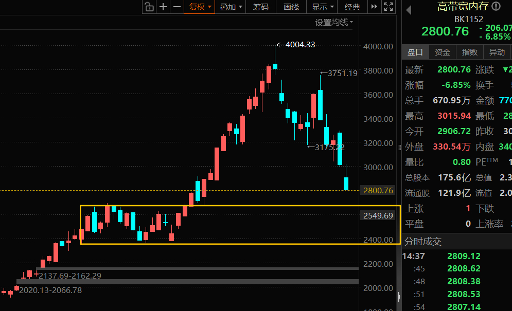Click the :48 trade row 2808.38
Image resolution: width=512 pixels, height=311 pixels.
[x=457, y=281]
